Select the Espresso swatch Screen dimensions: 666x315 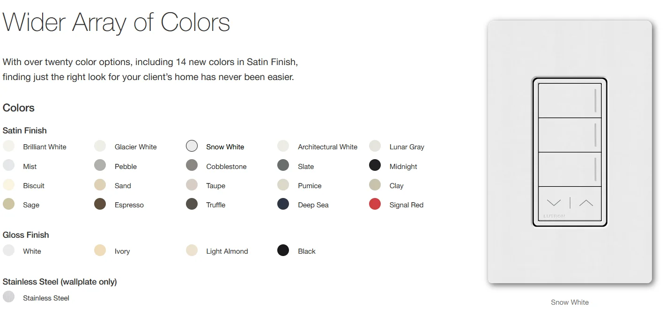(x=100, y=204)
